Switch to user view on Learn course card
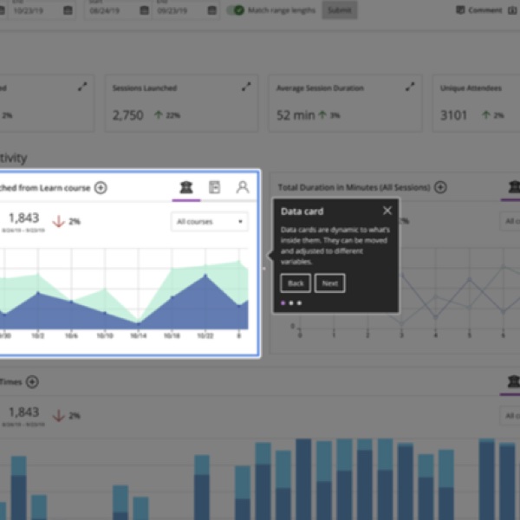The height and width of the screenshot is (520, 520). click(243, 187)
